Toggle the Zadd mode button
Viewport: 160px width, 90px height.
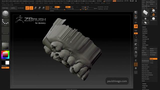point(68,7)
